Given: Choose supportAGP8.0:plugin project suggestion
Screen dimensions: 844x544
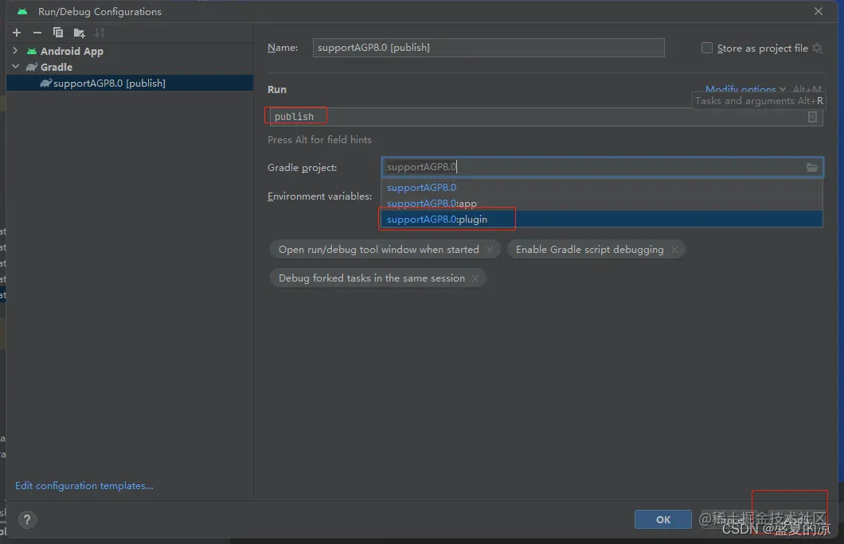Looking at the screenshot, I should (602, 220).
